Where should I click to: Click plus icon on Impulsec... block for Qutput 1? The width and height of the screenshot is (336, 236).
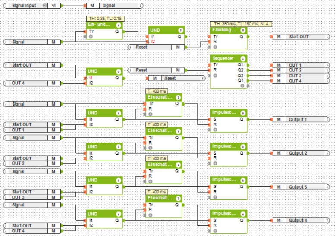[215, 130]
